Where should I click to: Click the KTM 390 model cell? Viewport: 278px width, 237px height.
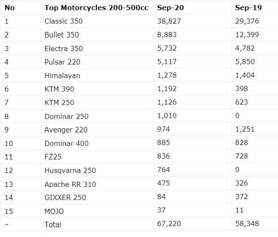click(59, 89)
